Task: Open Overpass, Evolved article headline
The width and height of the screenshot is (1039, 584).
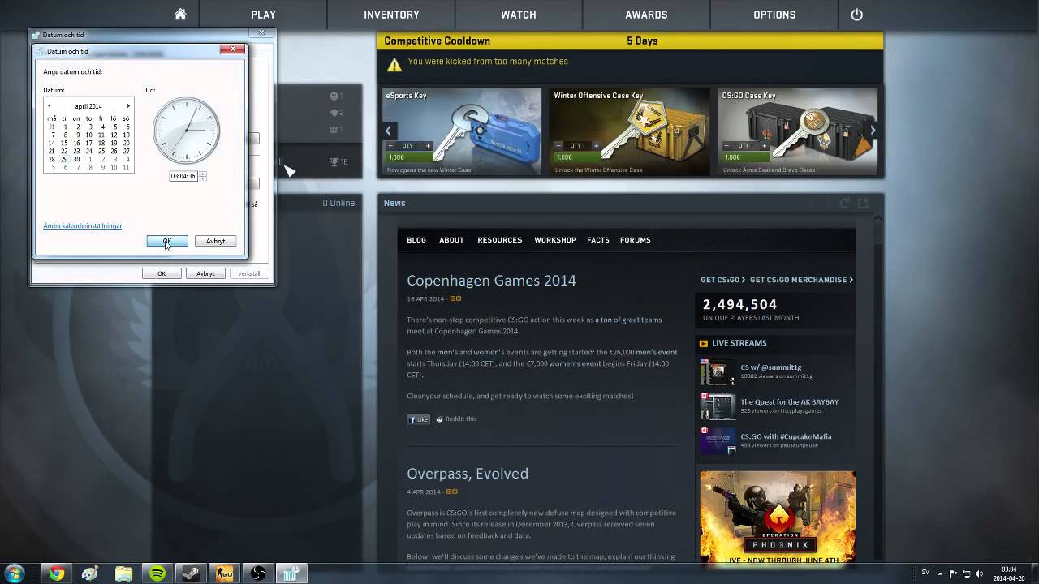Action: (x=468, y=474)
